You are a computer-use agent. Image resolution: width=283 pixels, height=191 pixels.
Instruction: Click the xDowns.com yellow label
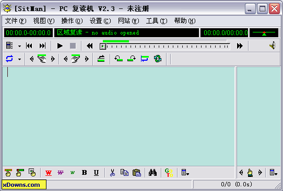24,185
